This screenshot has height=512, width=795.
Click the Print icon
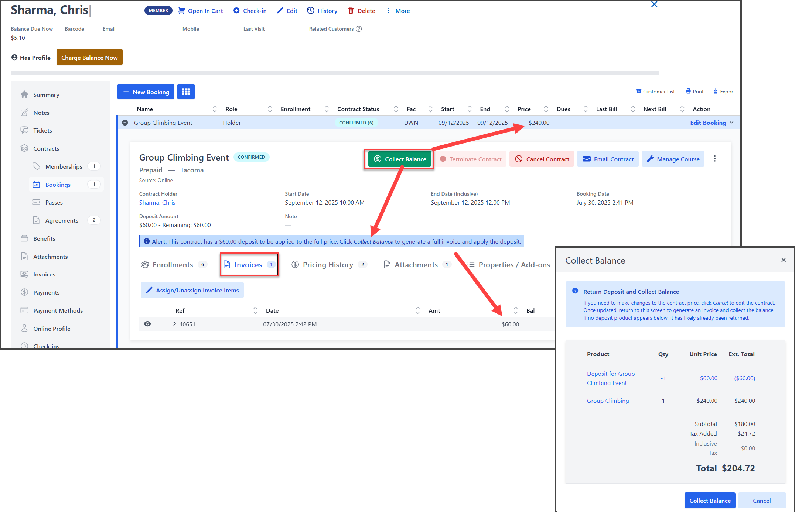point(688,91)
